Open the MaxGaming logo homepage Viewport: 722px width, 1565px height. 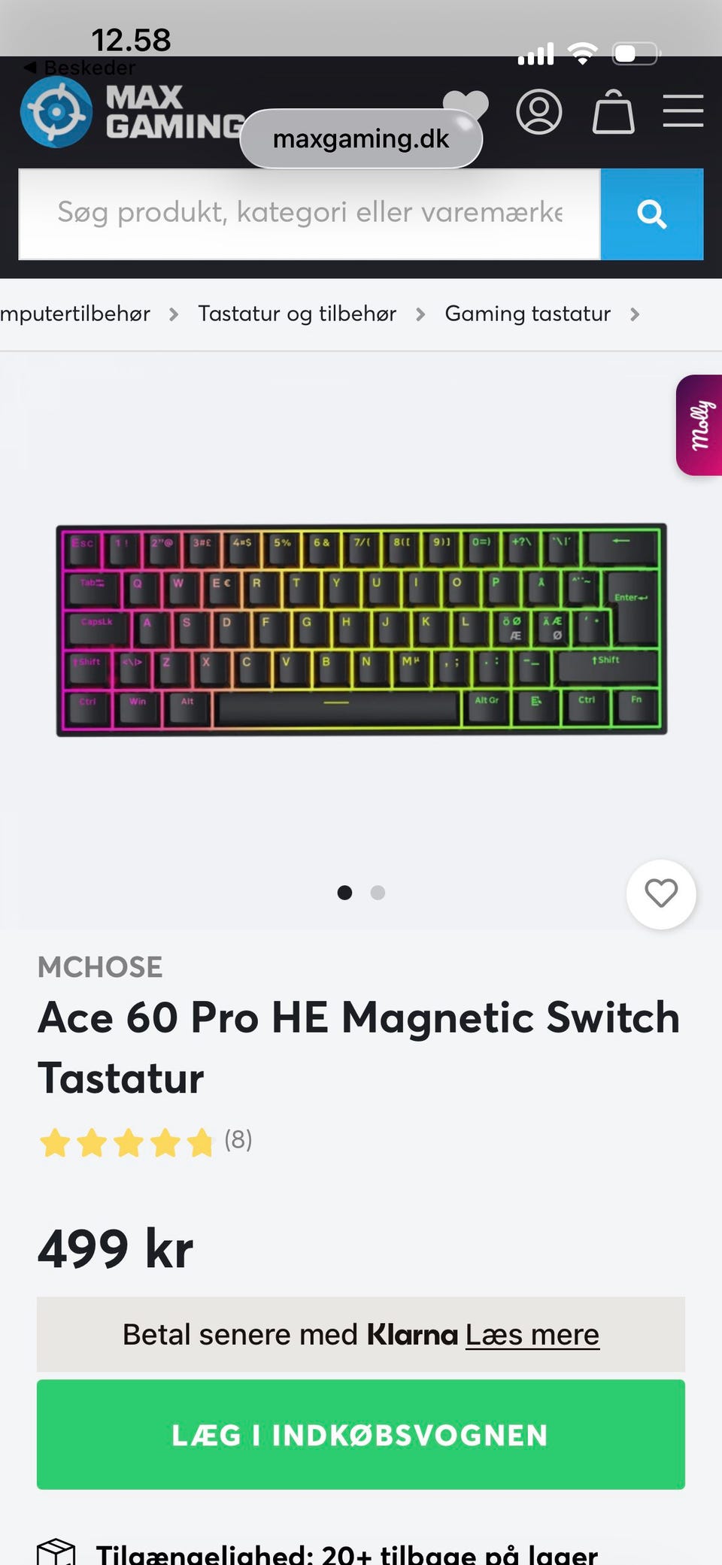click(132, 113)
